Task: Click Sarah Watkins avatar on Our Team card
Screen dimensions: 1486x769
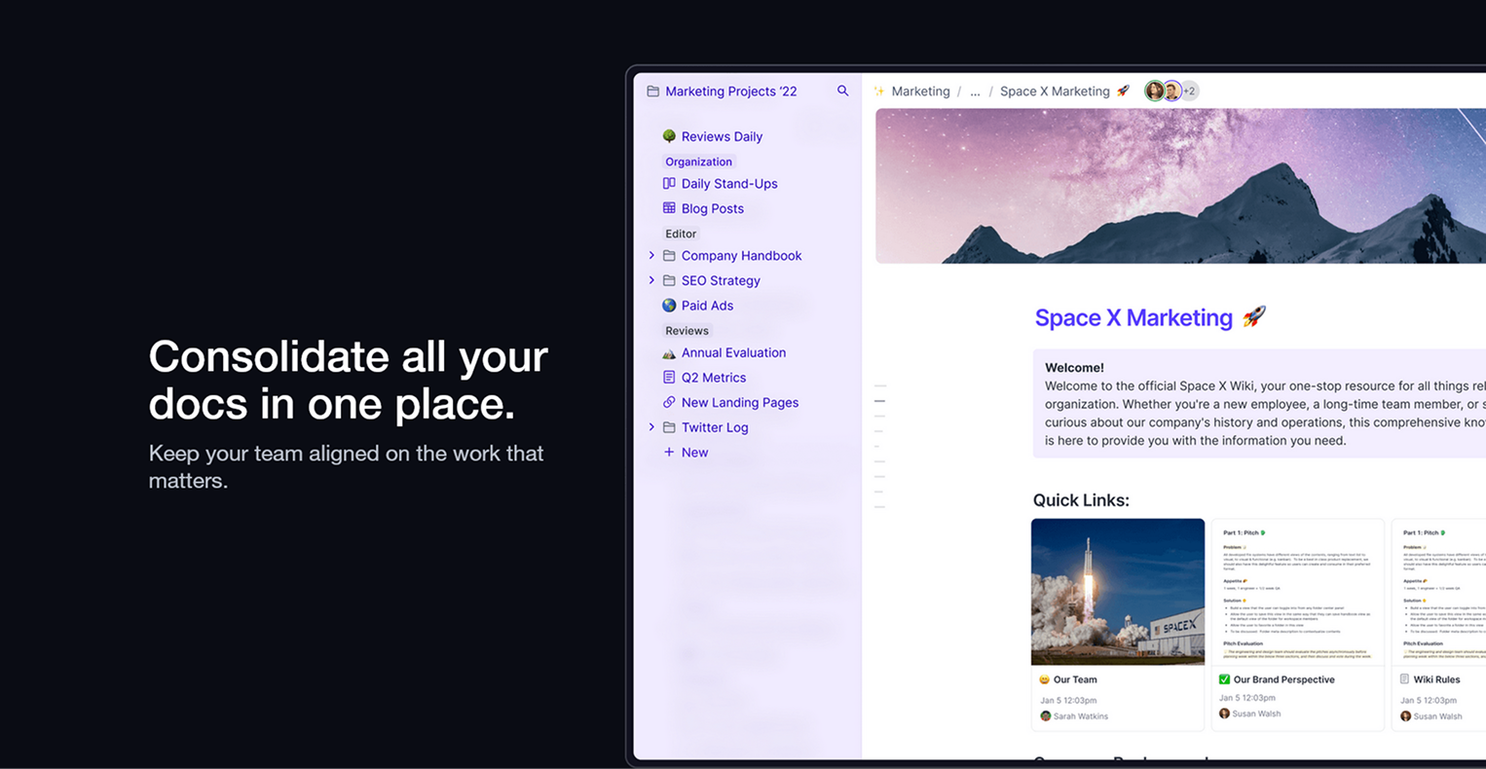Action: coord(1046,715)
